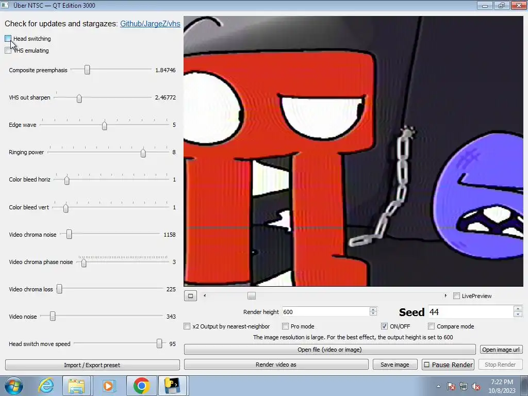Click the Head switch move speed slider handle

pos(159,343)
